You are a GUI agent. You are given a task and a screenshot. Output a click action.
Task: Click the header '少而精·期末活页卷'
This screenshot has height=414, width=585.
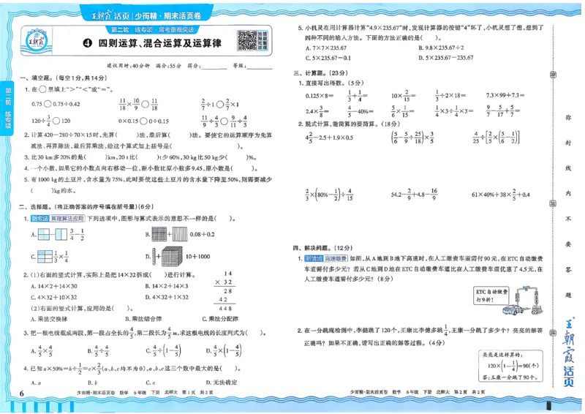coord(168,15)
